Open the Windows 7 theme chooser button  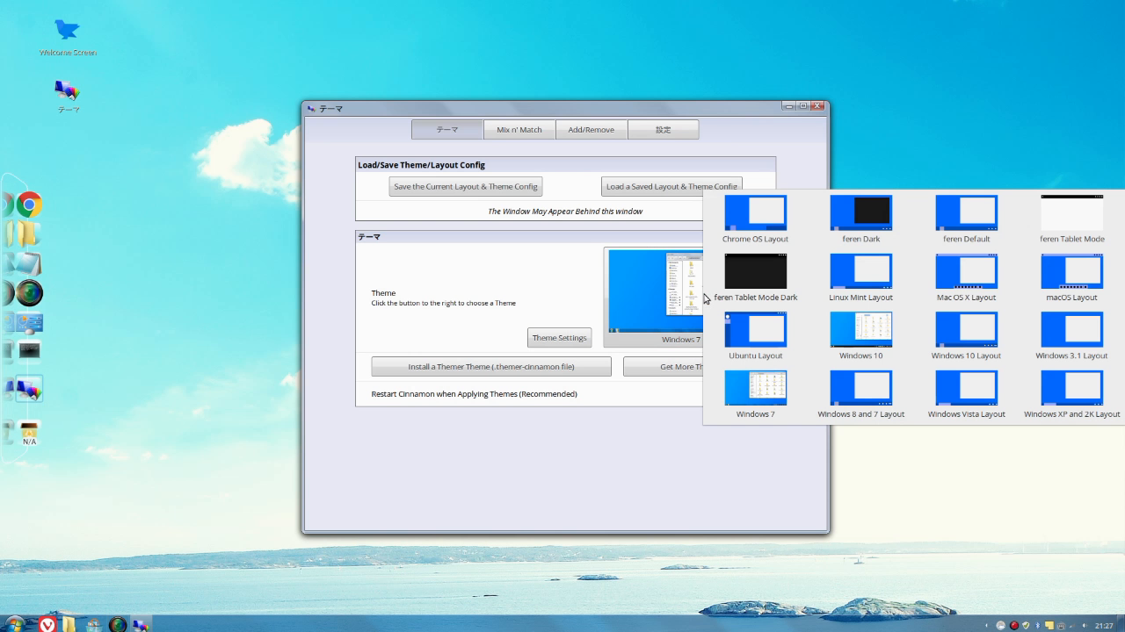654,298
